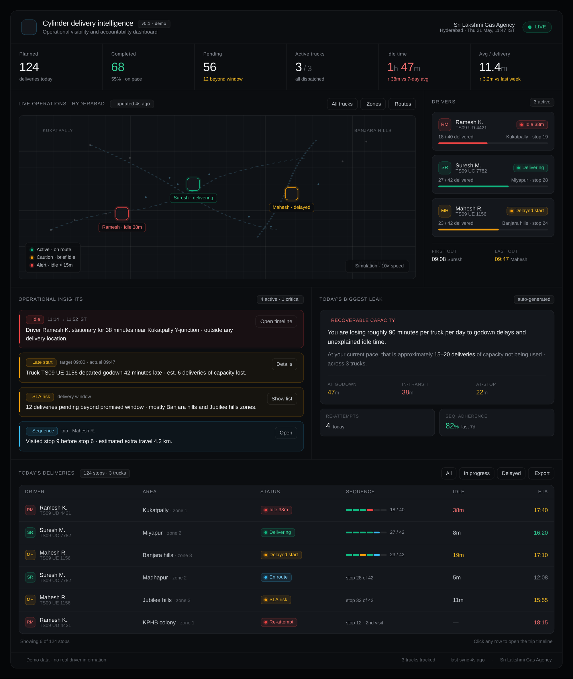Open the Sequence insight for Mahesh R.
This screenshot has height=679, width=573.
pyautogui.click(x=286, y=433)
